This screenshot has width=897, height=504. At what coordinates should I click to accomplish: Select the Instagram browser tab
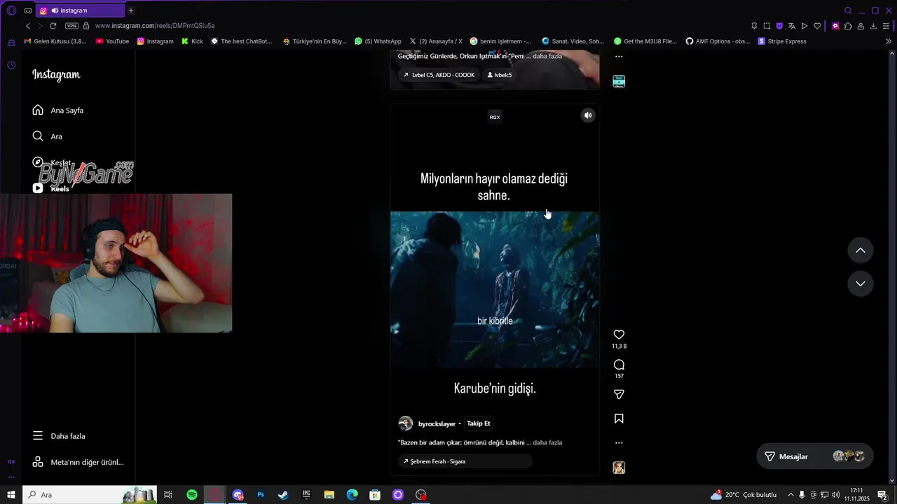click(79, 10)
